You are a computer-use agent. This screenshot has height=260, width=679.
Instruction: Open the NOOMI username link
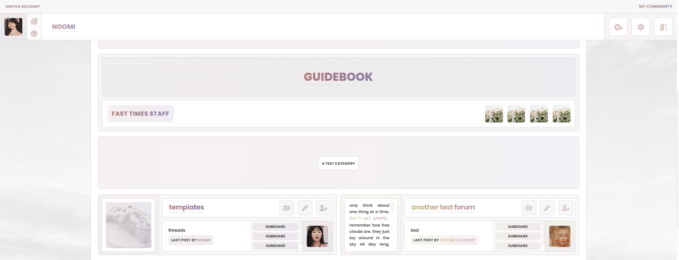click(63, 27)
